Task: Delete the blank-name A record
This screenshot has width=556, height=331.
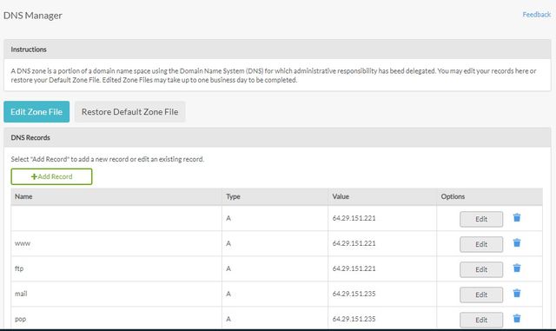Action: click(x=517, y=217)
